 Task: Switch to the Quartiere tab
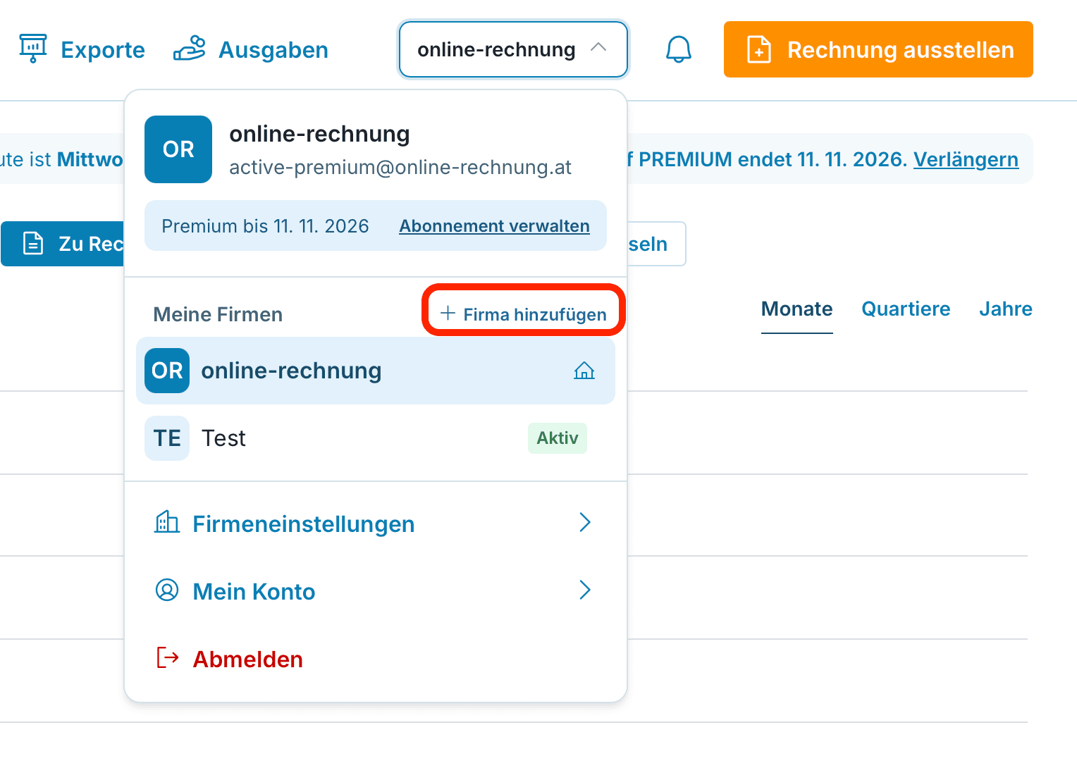coord(906,309)
